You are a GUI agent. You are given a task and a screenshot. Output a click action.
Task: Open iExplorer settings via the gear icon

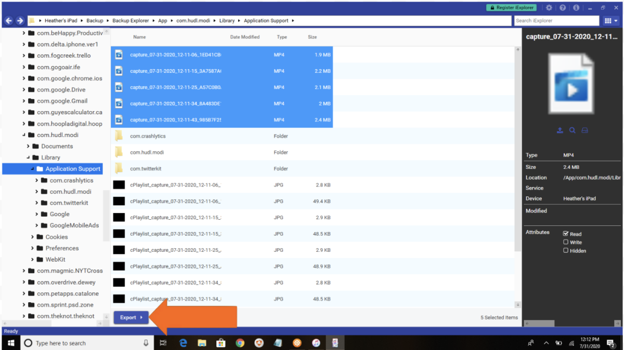click(549, 7)
